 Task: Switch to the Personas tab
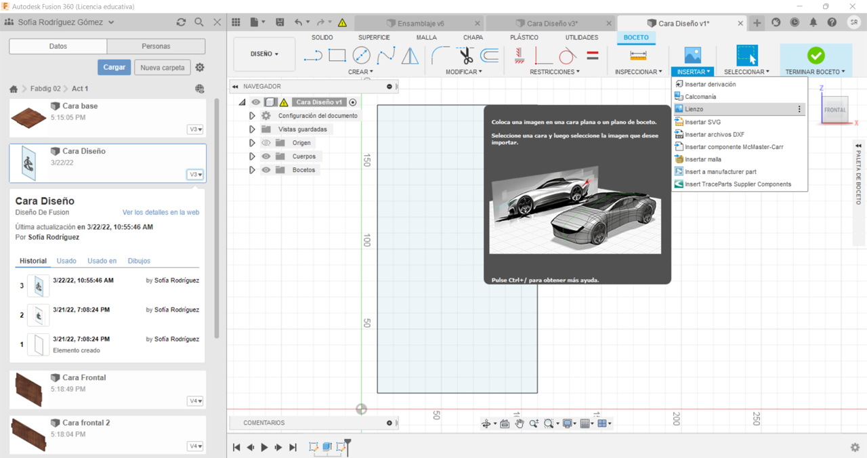[x=156, y=46]
